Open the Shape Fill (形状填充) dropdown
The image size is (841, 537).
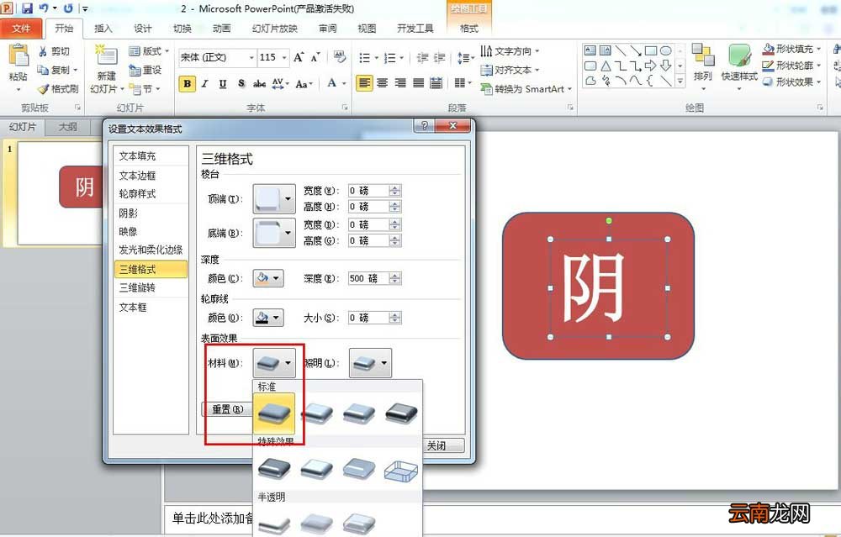[792, 49]
